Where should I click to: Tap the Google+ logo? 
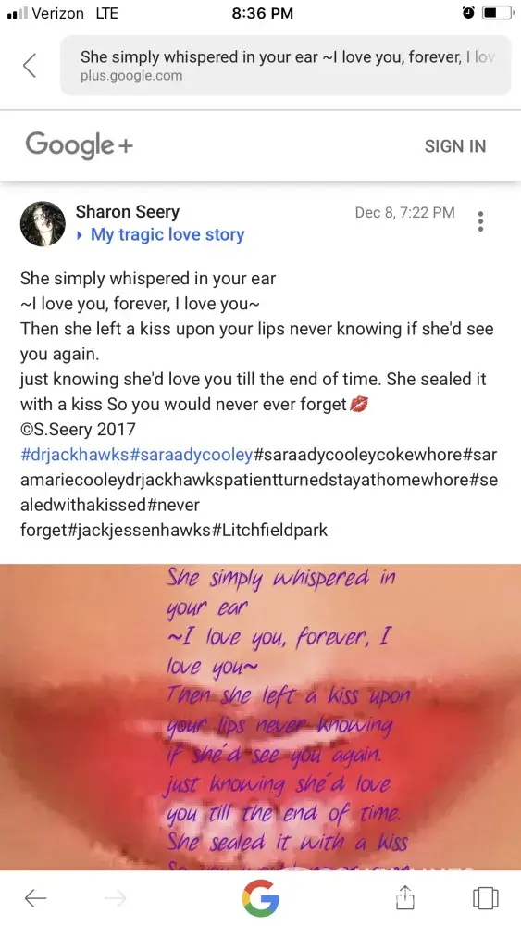point(79,145)
